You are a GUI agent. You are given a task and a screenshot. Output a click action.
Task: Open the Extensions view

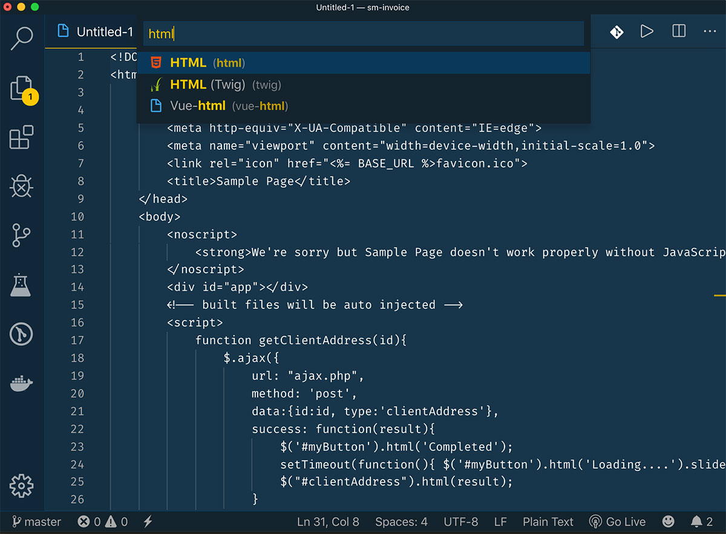(22, 137)
